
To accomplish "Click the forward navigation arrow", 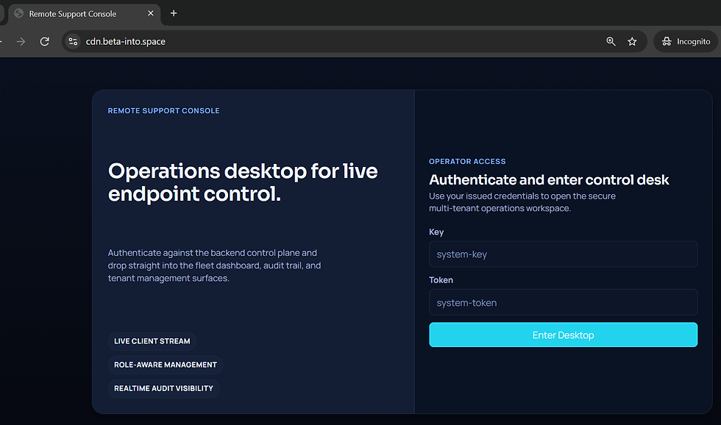I will (x=21, y=41).
